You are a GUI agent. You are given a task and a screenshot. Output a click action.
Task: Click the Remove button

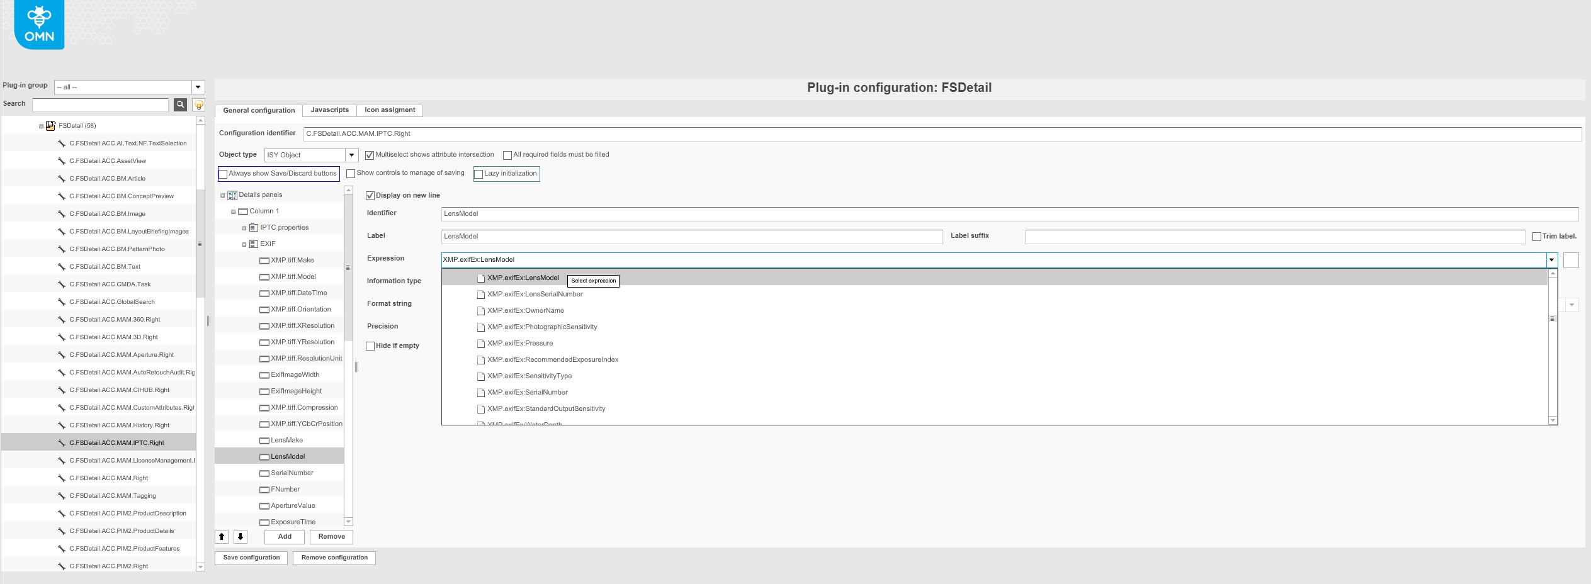tap(332, 537)
